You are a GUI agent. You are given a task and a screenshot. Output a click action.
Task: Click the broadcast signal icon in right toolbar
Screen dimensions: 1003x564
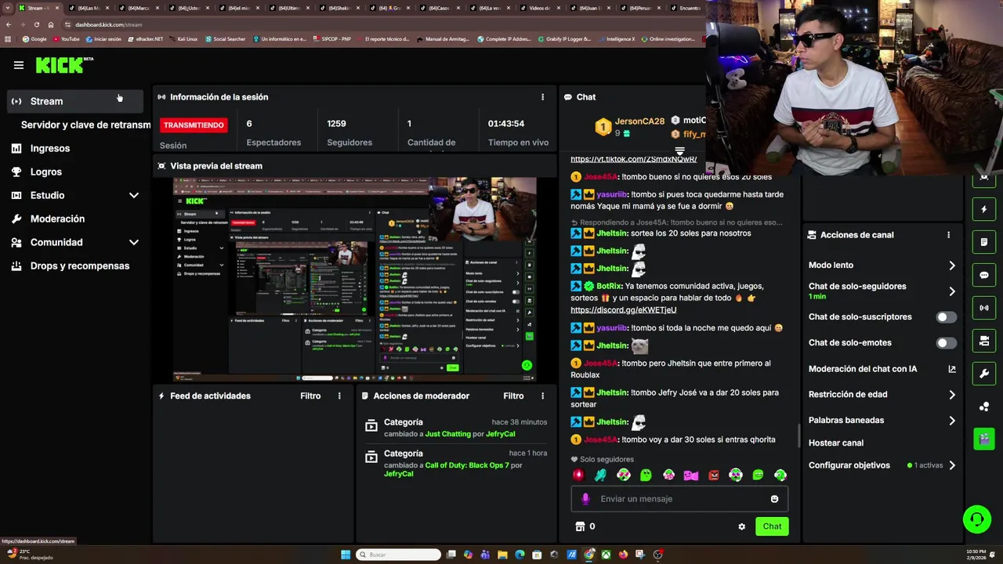984,308
